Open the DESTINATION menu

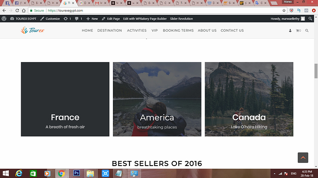coord(110,30)
